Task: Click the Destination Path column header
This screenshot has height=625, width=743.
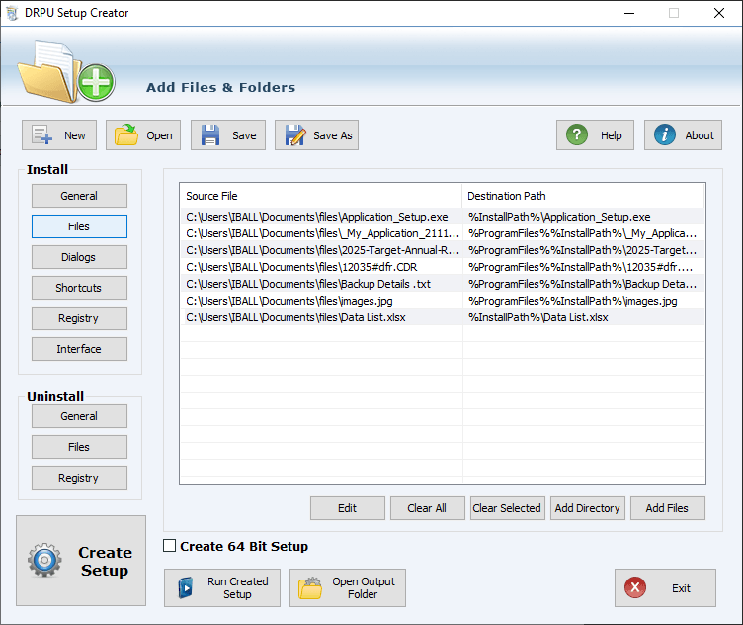Action: [x=583, y=196]
